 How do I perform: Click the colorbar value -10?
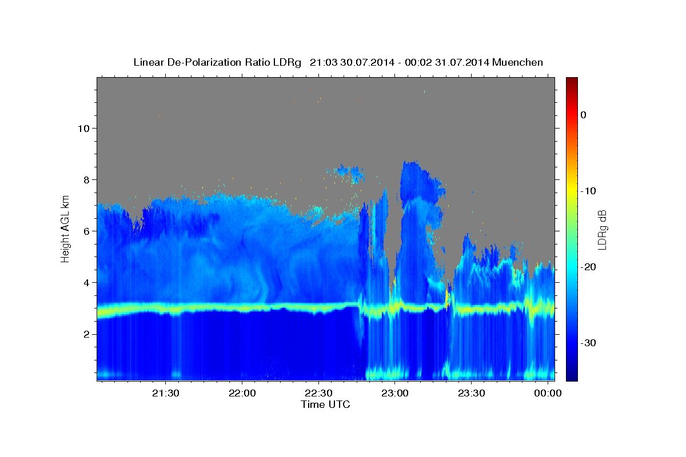[588, 191]
